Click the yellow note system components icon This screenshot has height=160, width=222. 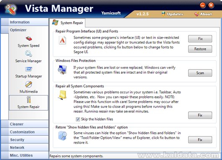point(62,95)
